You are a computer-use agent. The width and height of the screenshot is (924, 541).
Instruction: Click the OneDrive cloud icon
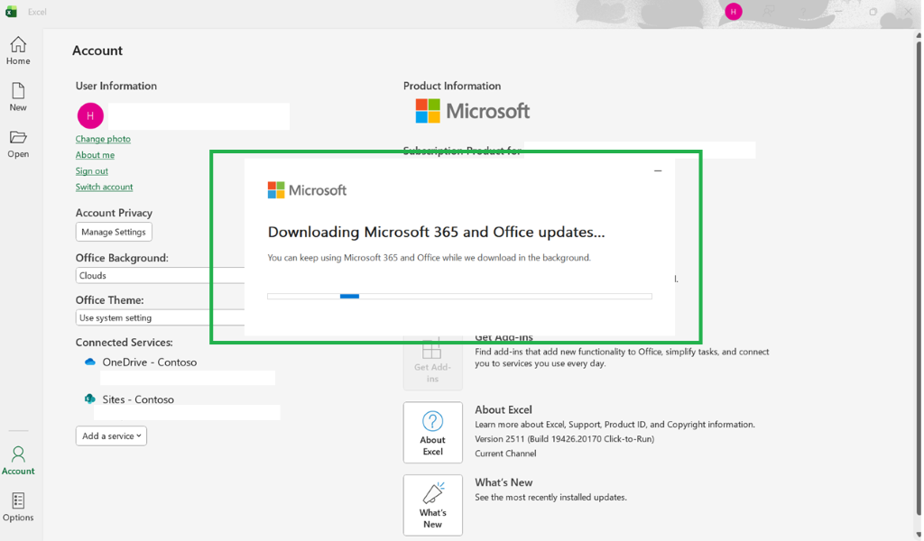pos(90,362)
